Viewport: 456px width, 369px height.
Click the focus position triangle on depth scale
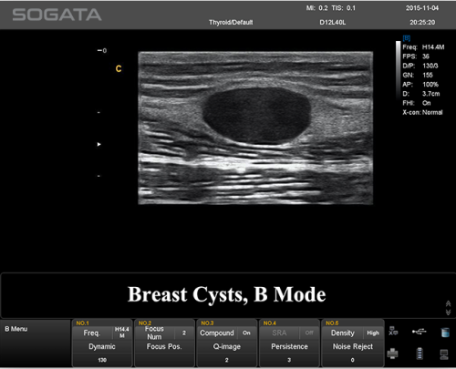(98, 144)
